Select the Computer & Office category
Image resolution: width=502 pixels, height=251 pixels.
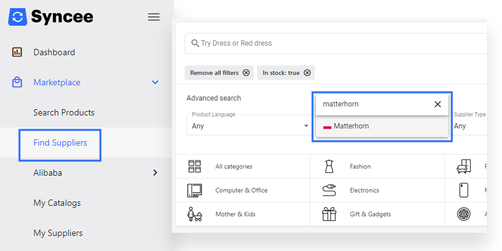pyautogui.click(x=243, y=190)
